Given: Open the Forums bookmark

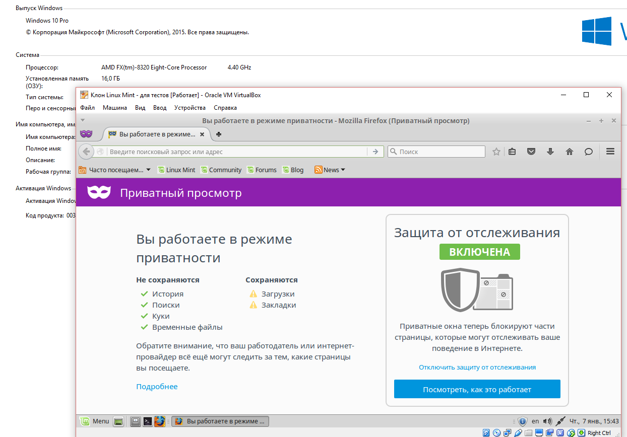Looking at the screenshot, I should click(x=262, y=170).
